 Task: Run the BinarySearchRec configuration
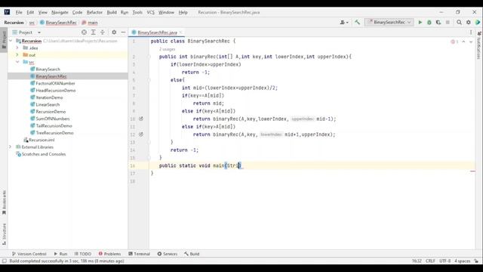(x=420, y=22)
